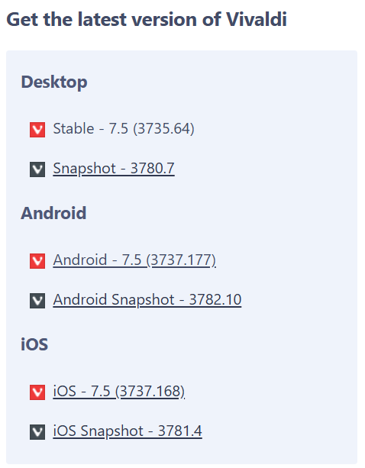The width and height of the screenshot is (365, 468).
Task: Select the Stable - 7.5 desktop entry
Action: tap(124, 128)
